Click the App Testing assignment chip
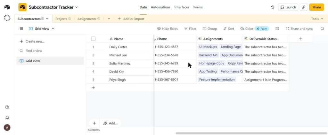328x135 pixels. (208, 71)
